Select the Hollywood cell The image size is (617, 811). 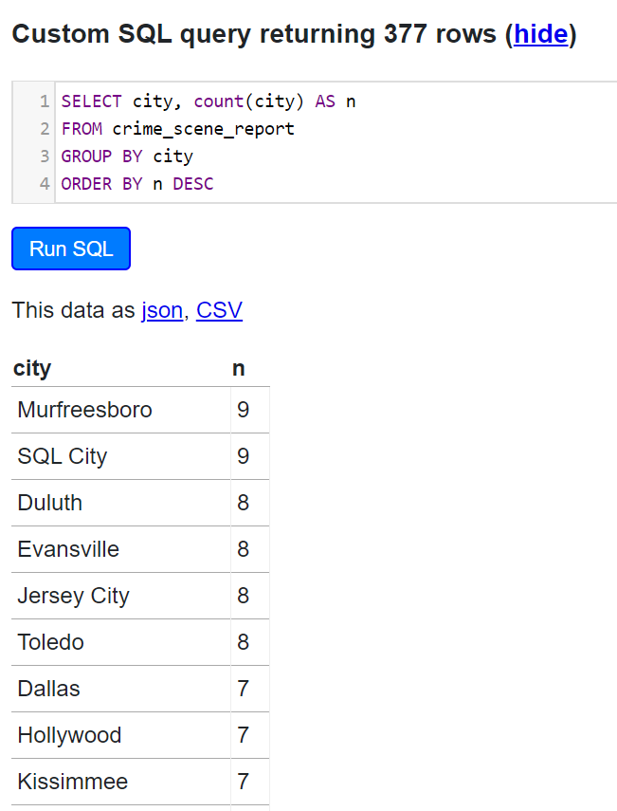121,735
